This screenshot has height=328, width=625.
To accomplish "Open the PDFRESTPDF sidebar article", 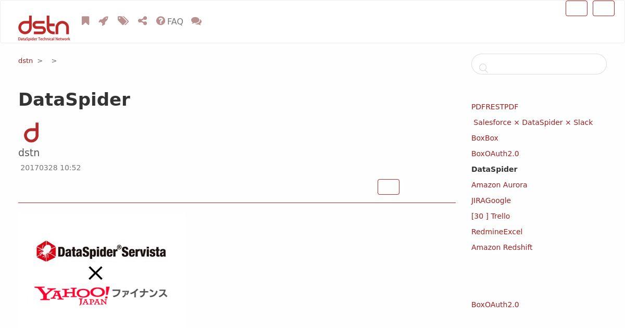I will click(495, 107).
